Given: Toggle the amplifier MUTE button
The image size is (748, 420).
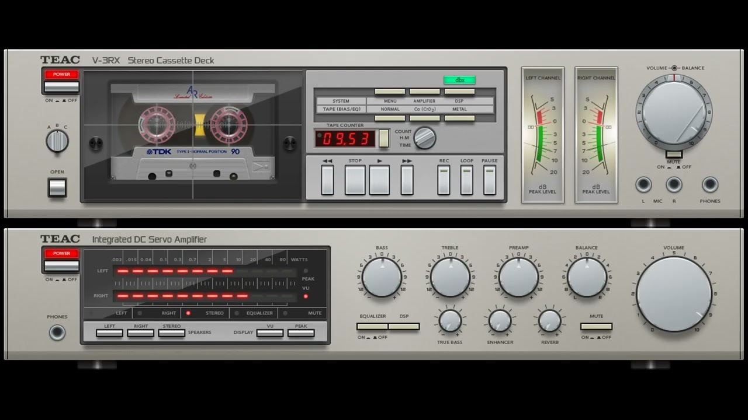Looking at the screenshot, I should click(x=596, y=327).
